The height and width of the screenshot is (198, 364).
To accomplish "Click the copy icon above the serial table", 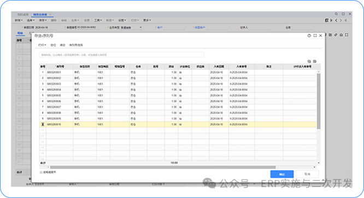I will (x=309, y=62).
